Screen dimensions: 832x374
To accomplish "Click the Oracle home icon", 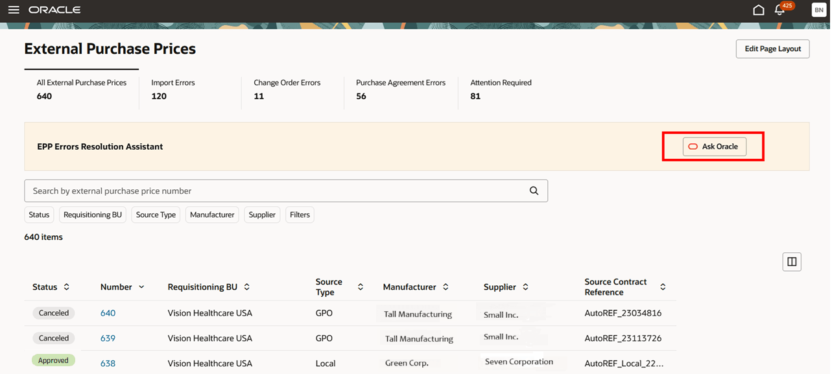I will (x=758, y=9).
